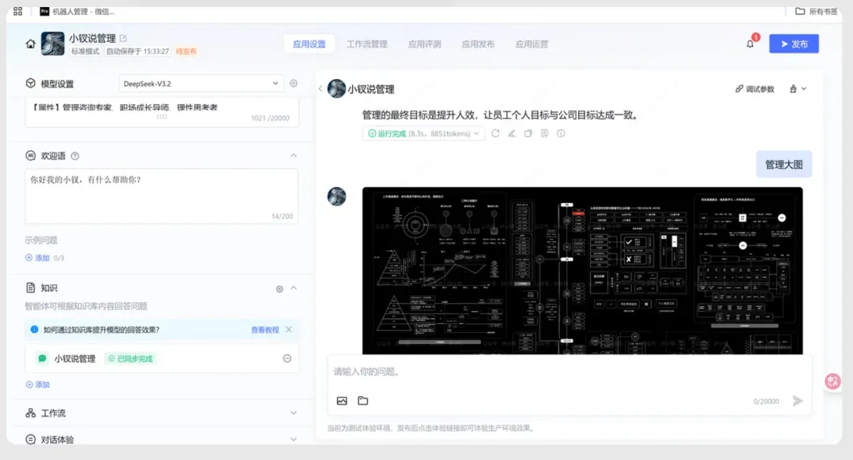This screenshot has height=460, width=853.
Task: Open the 查看教程 link
Action: (x=265, y=330)
